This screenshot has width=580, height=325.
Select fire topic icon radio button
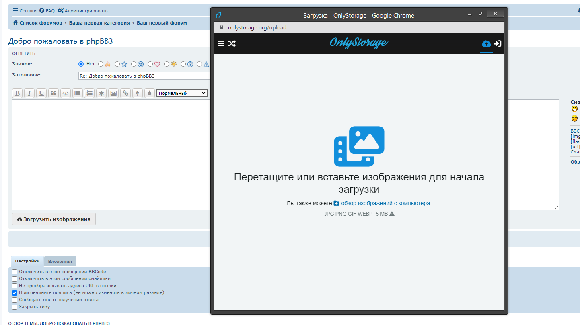tap(101, 64)
